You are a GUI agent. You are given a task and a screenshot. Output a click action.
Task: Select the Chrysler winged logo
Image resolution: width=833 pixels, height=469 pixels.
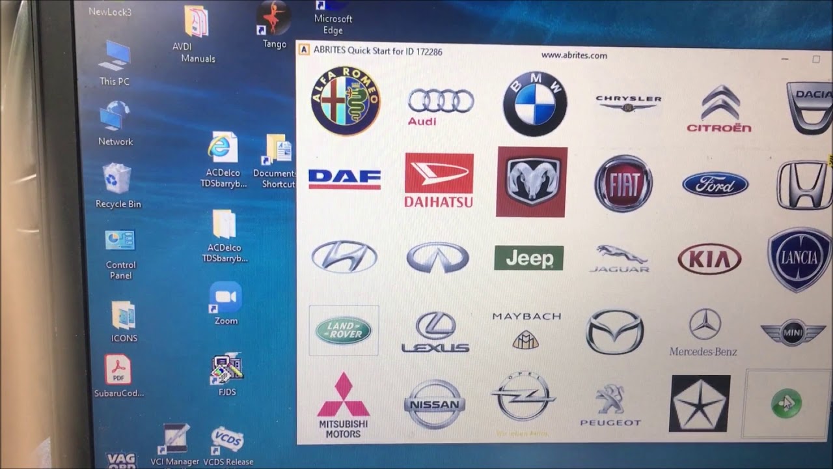628,103
